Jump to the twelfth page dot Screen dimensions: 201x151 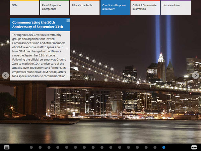pos(128,147)
